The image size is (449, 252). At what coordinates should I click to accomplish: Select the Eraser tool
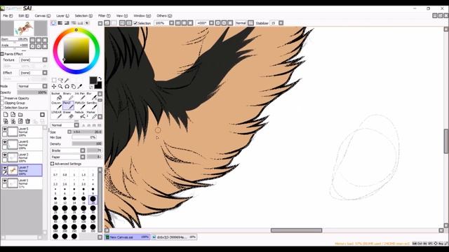click(69, 115)
